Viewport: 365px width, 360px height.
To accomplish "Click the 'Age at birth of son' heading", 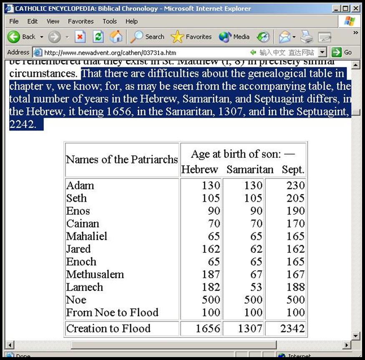I will coord(243,154).
